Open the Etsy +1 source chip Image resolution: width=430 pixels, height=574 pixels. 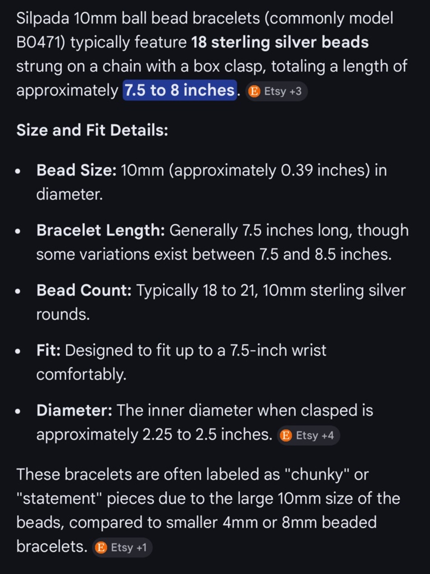click(122, 547)
